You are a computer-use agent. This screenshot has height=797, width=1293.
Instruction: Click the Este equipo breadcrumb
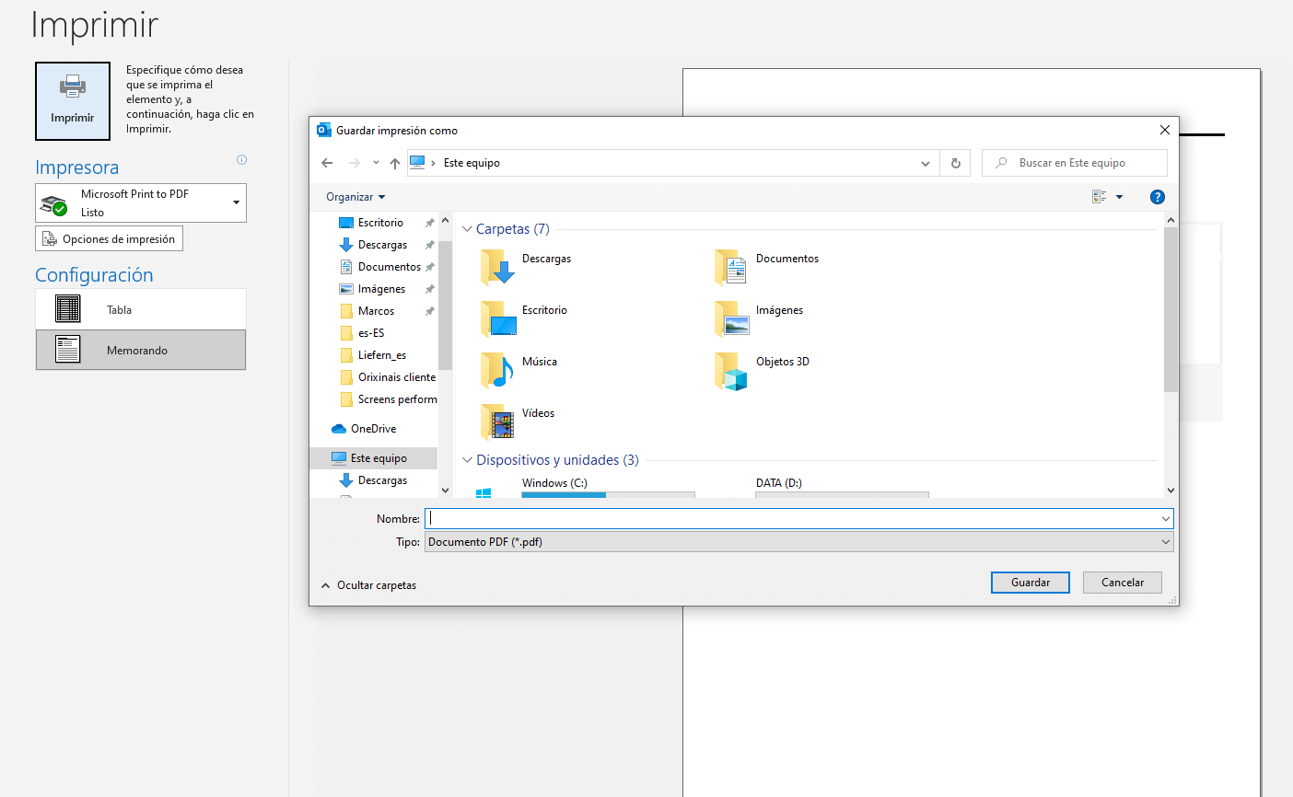[470, 163]
